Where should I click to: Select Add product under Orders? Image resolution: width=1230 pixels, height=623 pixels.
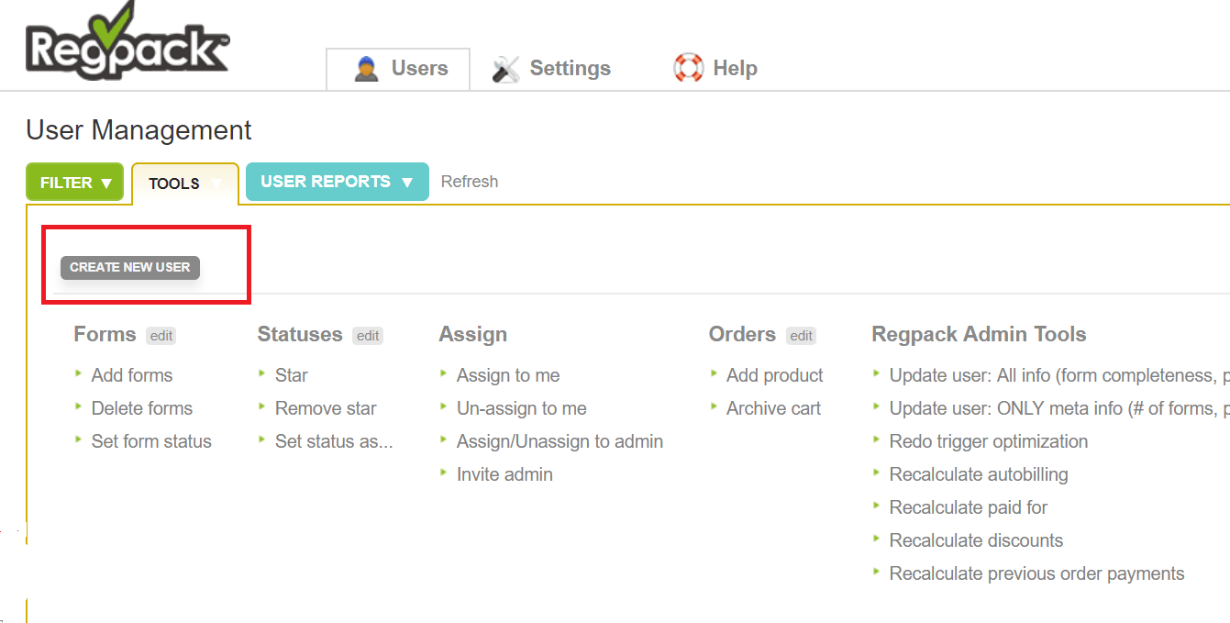pos(774,375)
